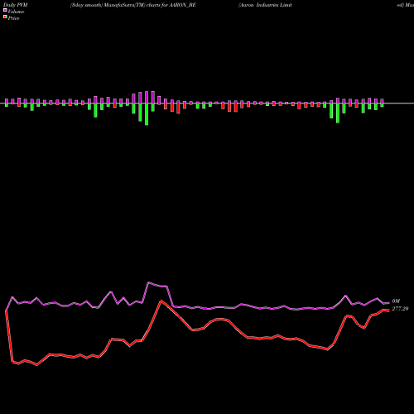Image resolution: width=414 pixels, height=414 pixels.
Task: Click the Volume legend color swatch
Action: (x=5, y=10)
